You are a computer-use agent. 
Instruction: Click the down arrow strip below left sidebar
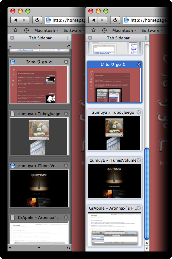coord(39,248)
